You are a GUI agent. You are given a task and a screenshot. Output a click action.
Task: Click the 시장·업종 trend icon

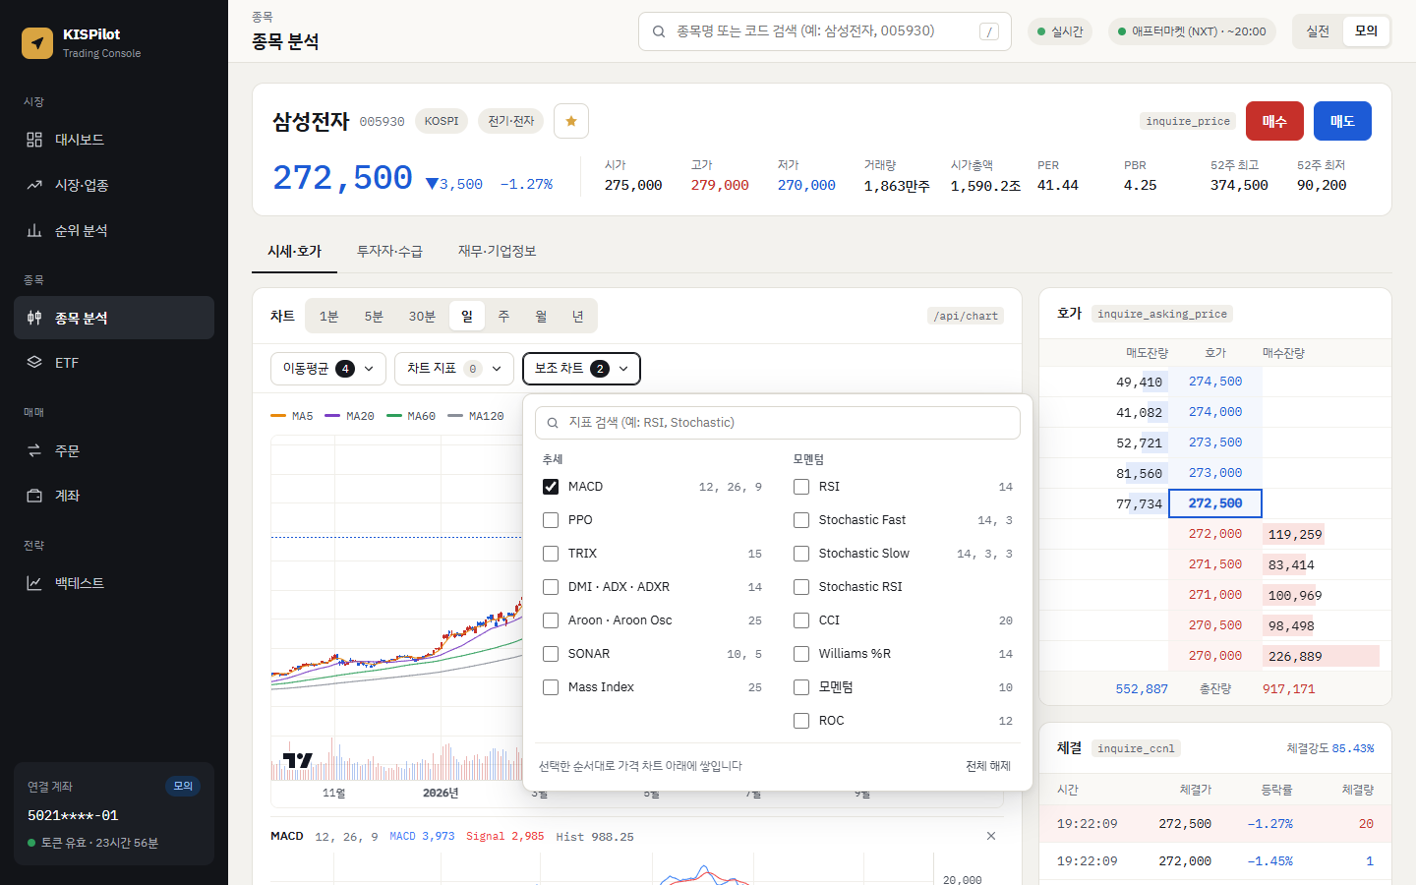pos(34,185)
